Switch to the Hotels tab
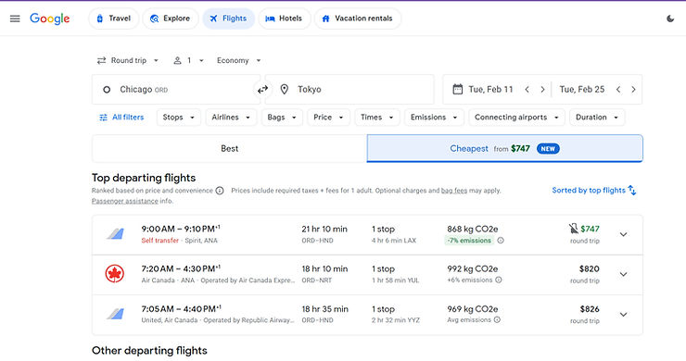This screenshot has height=361, width=686. click(x=284, y=19)
